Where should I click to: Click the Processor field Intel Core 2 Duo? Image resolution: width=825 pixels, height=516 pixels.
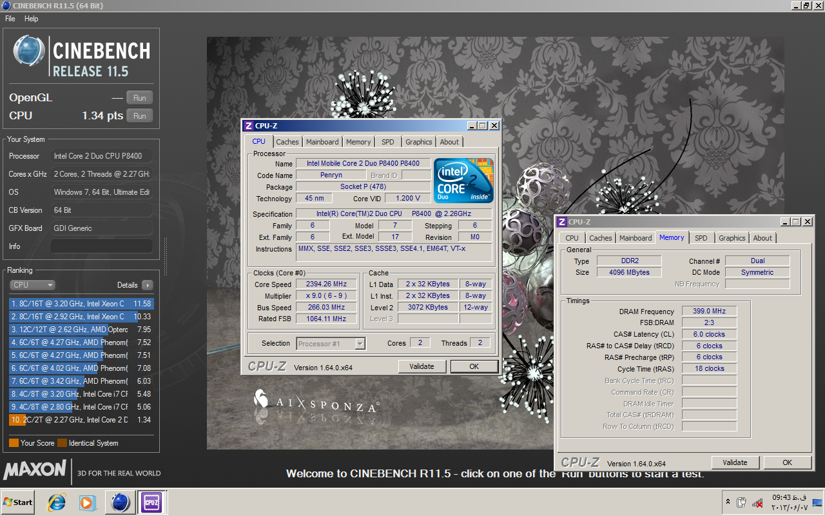102,156
